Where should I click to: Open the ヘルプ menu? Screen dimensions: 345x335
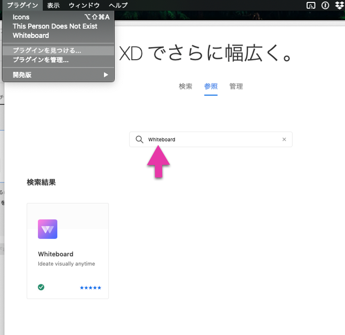pyautogui.click(x=118, y=5)
